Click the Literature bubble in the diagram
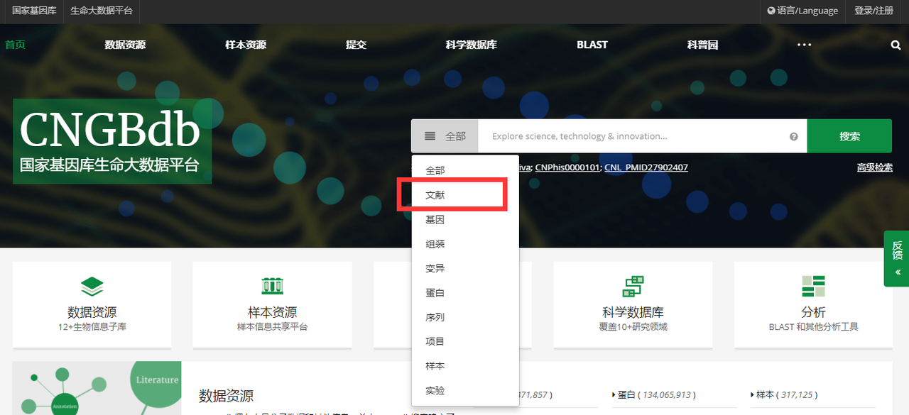Viewport: 909px width, 415px height. click(157, 380)
